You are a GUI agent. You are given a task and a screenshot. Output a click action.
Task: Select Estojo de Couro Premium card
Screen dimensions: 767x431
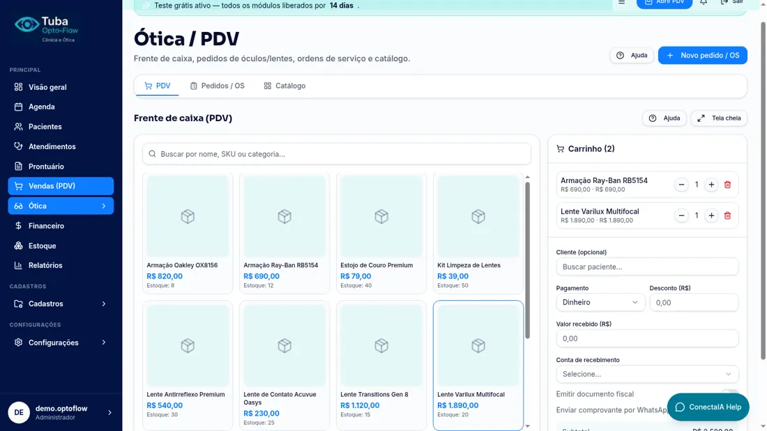click(381, 233)
